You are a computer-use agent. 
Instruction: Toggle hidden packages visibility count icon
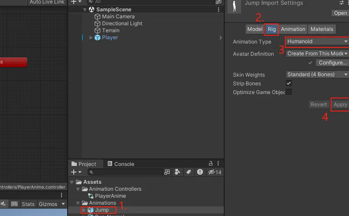pos(215,172)
